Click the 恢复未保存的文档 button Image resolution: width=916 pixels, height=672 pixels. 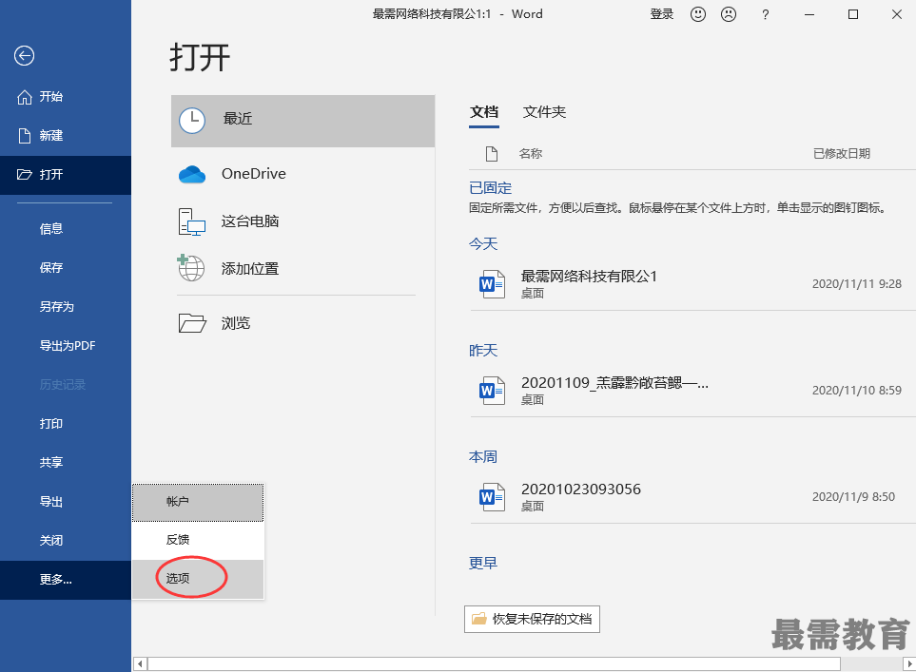532,619
